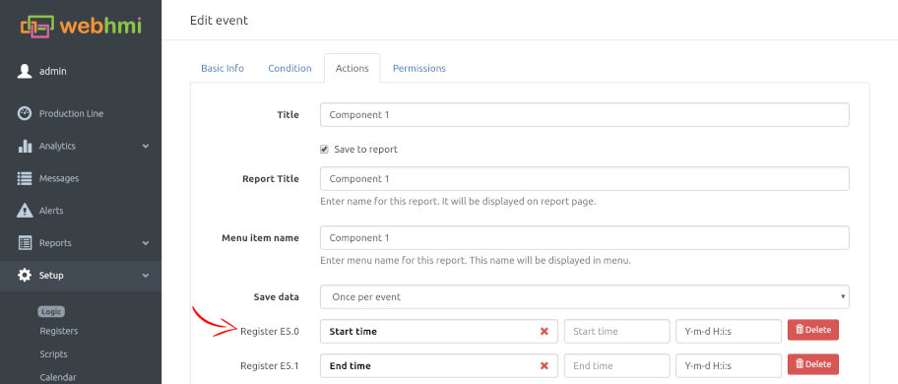The image size is (898, 384).
Task: Focus the Report Title input field
Action: click(584, 178)
